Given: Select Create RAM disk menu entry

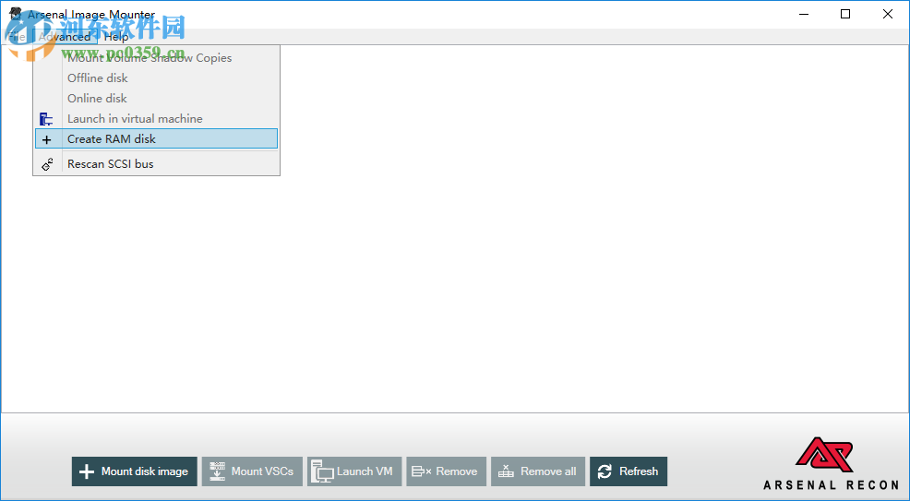Looking at the screenshot, I should click(156, 139).
